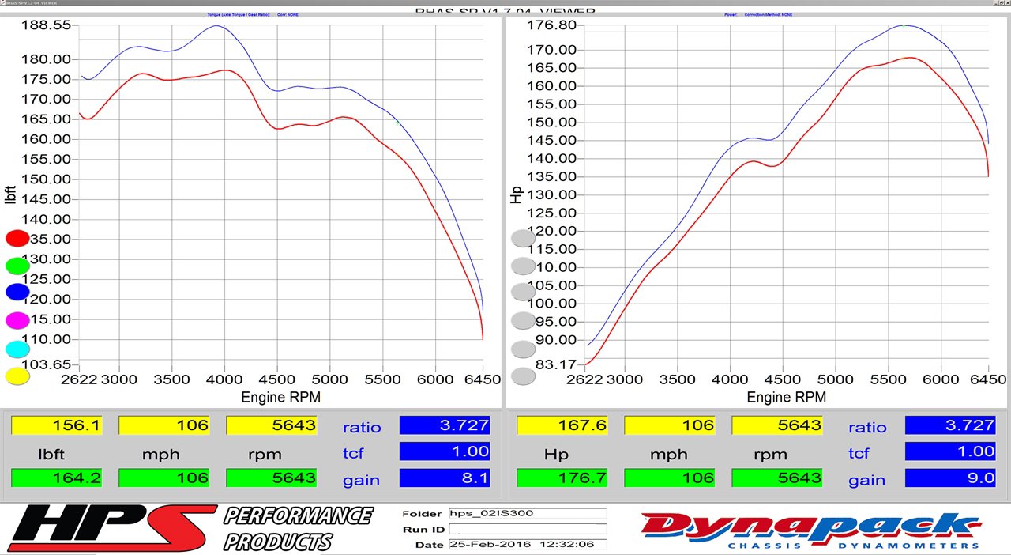Click the Hp gain value 9.0

(950, 478)
